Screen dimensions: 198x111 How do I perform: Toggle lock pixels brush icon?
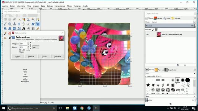pyautogui.click(x=153, y=30)
